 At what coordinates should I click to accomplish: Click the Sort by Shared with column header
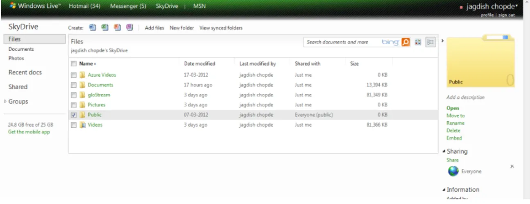(308, 63)
